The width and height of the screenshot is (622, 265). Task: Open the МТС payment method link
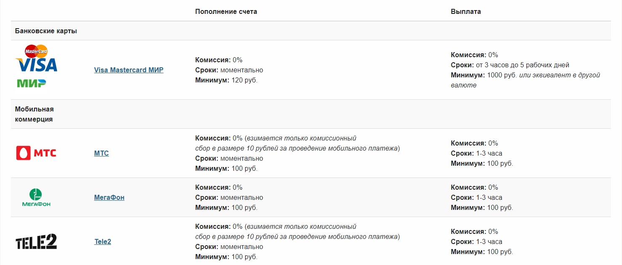(x=101, y=154)
